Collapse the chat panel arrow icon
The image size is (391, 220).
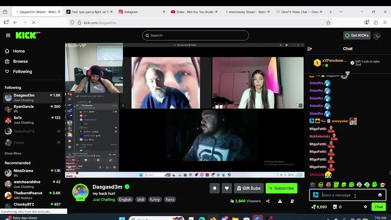[x=309, y=49]
